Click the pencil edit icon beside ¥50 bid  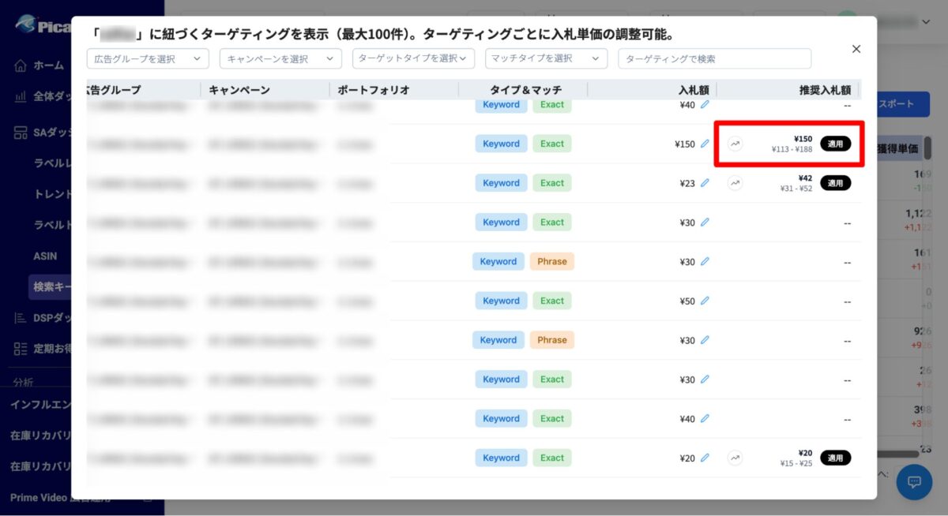[705, 301]
